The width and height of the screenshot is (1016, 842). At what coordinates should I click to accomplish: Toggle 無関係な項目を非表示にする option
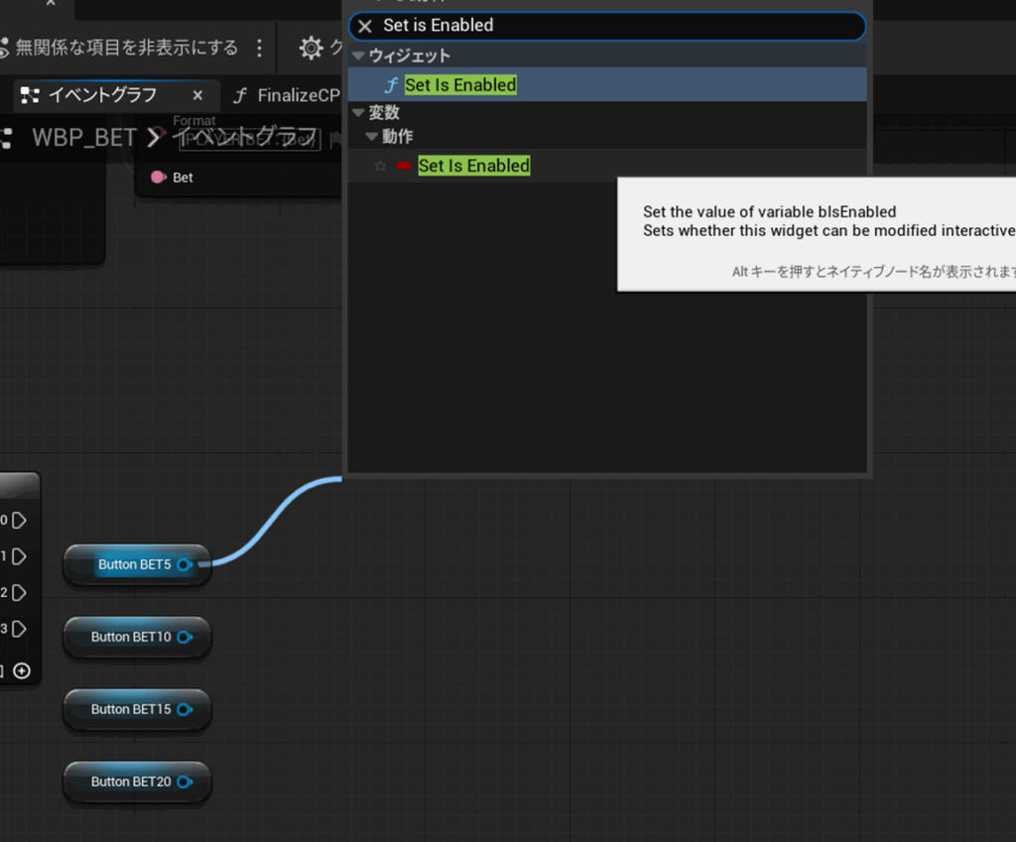(119, 48)
